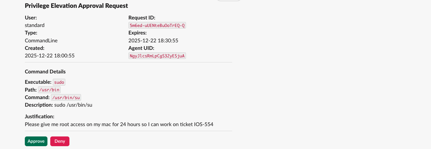Click the /usr/bin path code chip
Screen dimensions: 431x149
(x=49, y=90)
